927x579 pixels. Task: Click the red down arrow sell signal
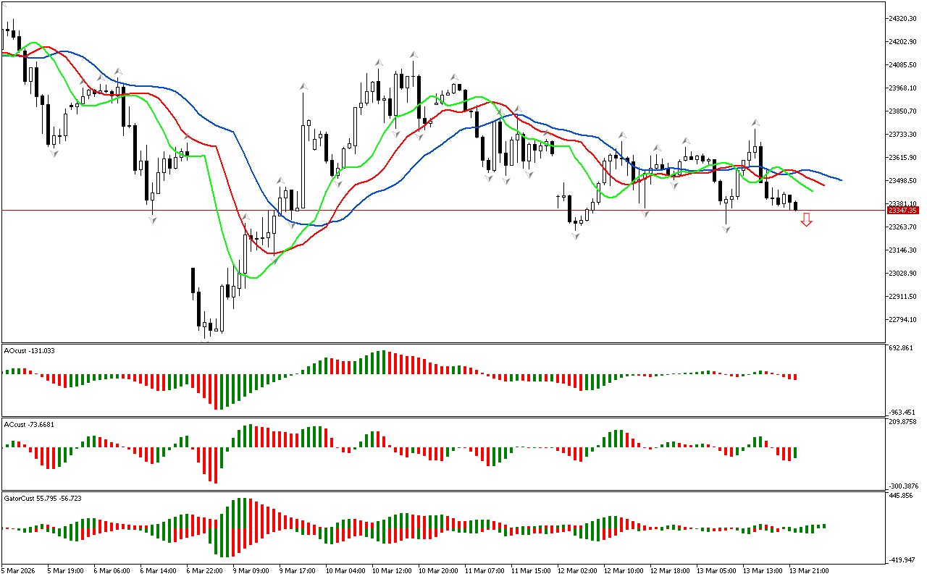pos(806,220)
